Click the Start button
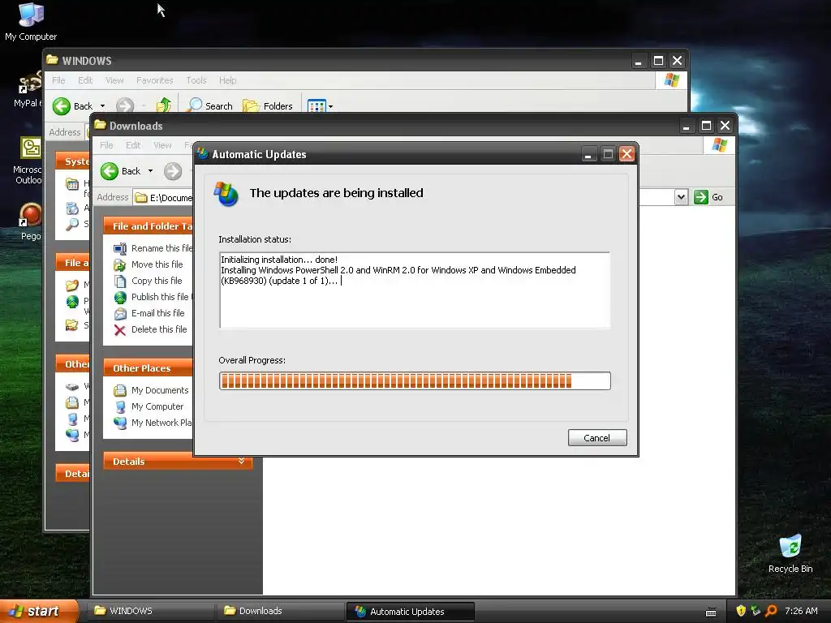The width and height of the screenshot is (831, 623). point(39,611)
